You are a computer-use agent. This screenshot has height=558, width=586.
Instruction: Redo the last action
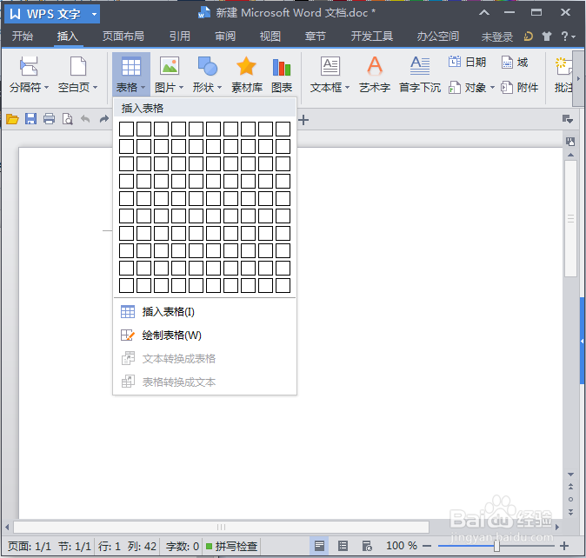pos(103,119)
